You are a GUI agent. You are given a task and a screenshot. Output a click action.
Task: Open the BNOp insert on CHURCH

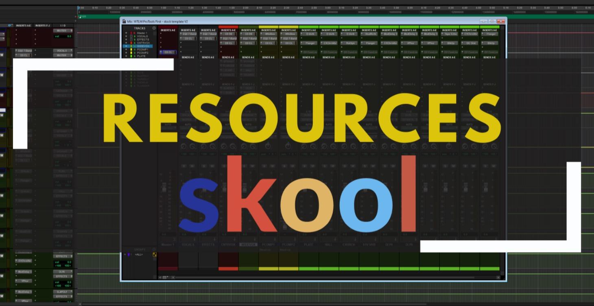tap(449, 44)
